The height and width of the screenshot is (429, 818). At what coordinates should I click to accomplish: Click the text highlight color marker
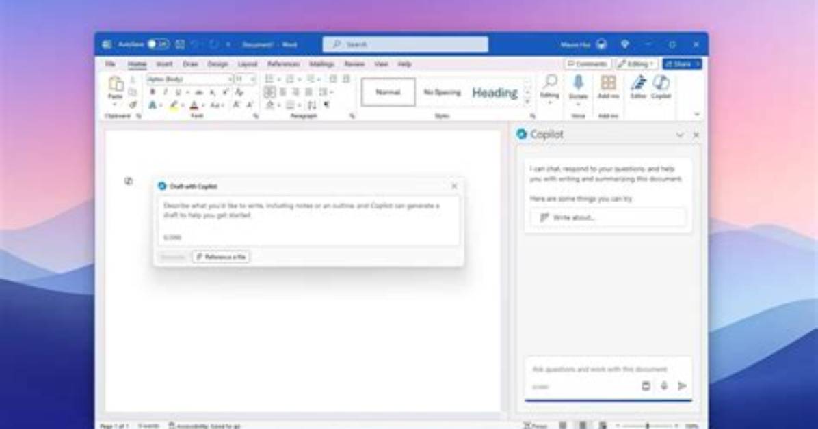click(x=173, y=105)
